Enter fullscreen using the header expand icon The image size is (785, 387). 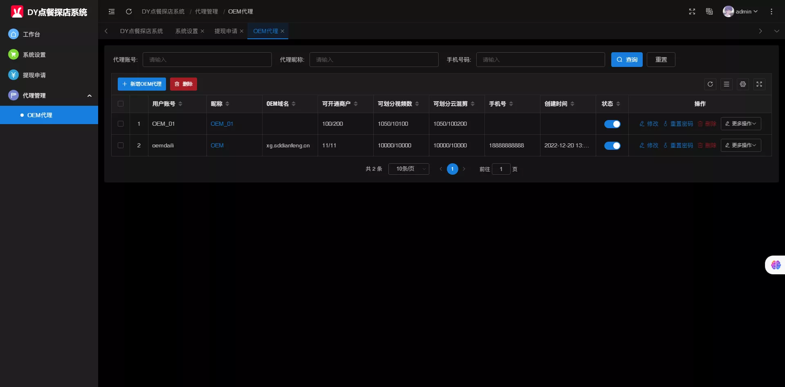(692, 11)
